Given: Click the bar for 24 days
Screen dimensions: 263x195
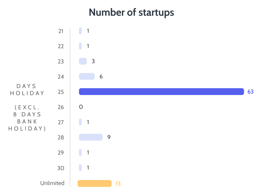Looking at the screenshot, I should 87,76.
